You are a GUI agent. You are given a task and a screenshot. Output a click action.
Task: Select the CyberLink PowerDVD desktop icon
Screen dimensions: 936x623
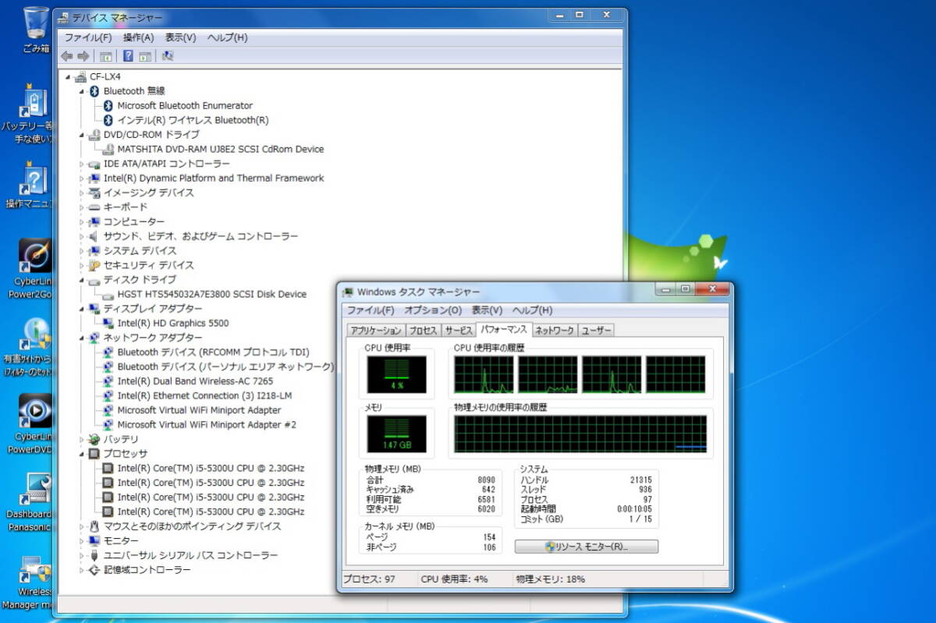34,423
